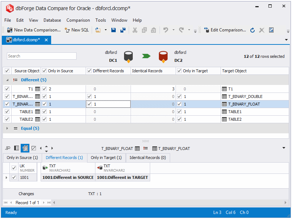Open the Undo history dropdown arrow

click(x=173, y=30)
